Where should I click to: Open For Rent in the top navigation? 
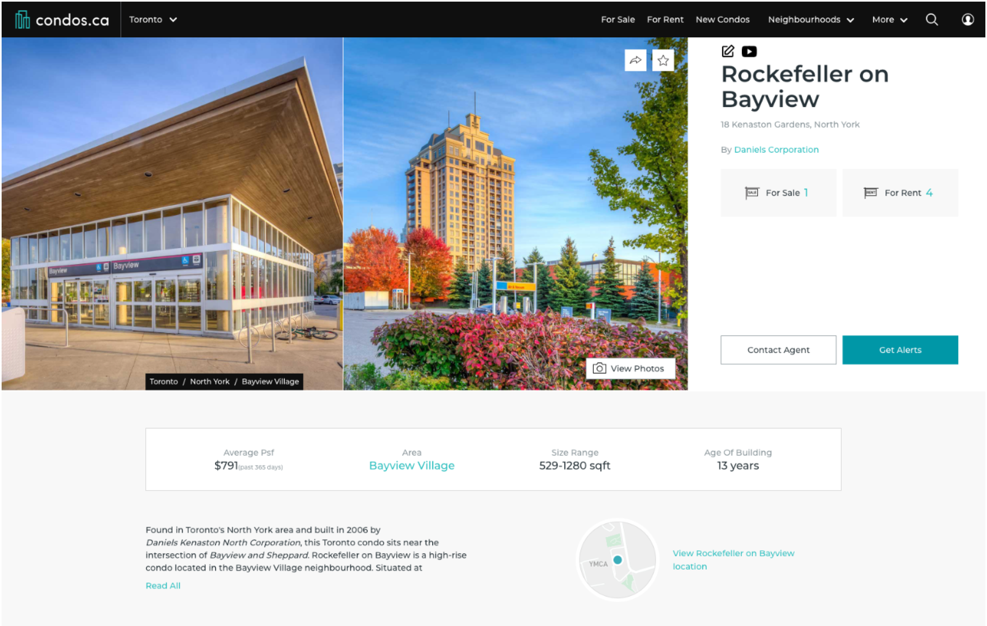pos(665,19)
